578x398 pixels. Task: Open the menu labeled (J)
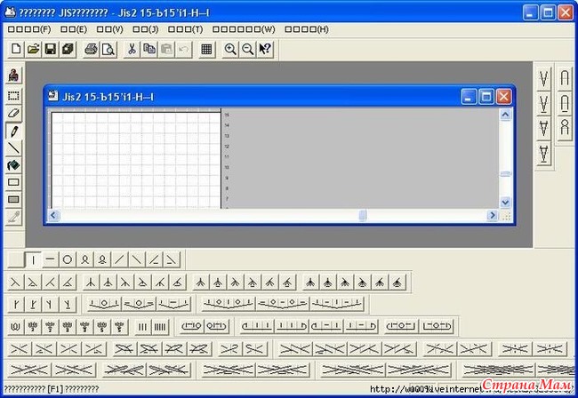coord(146,29)
